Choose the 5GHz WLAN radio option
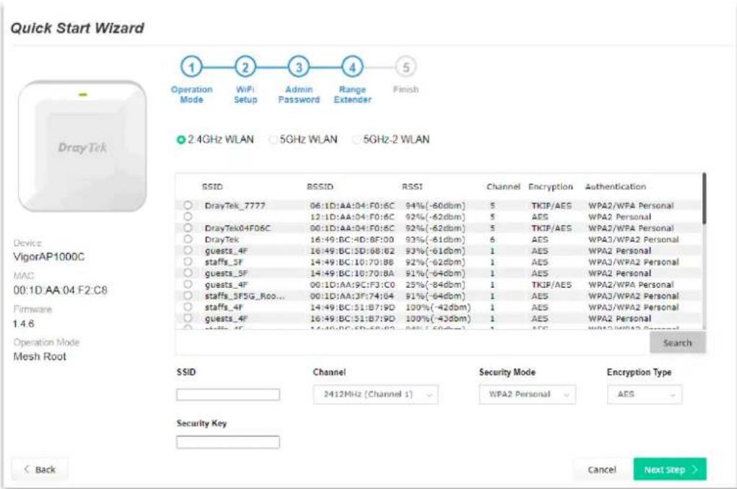This screenshot has width=737, height=489. point(273,140)
